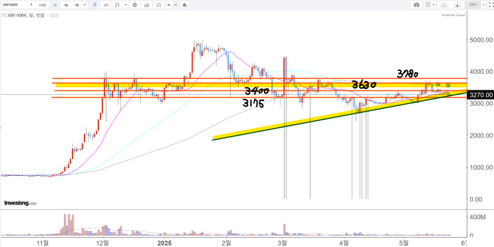Click the 5000.00 price axis label
The width and height of the screenshot is (494, 247).
pyautogui.click(x=481, y=41)
